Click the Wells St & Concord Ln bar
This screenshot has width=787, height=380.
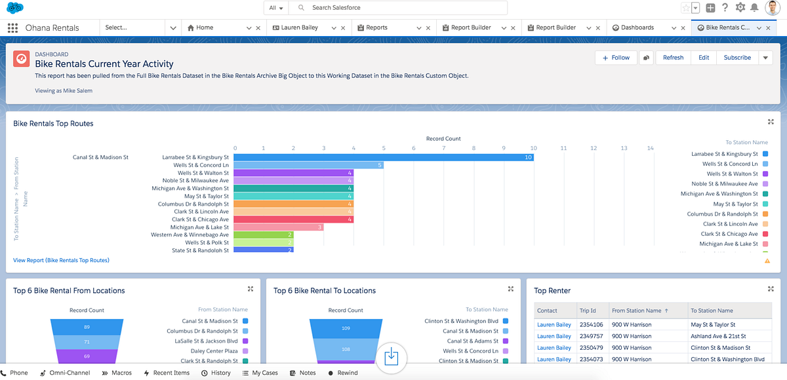(x=308, y=165)
